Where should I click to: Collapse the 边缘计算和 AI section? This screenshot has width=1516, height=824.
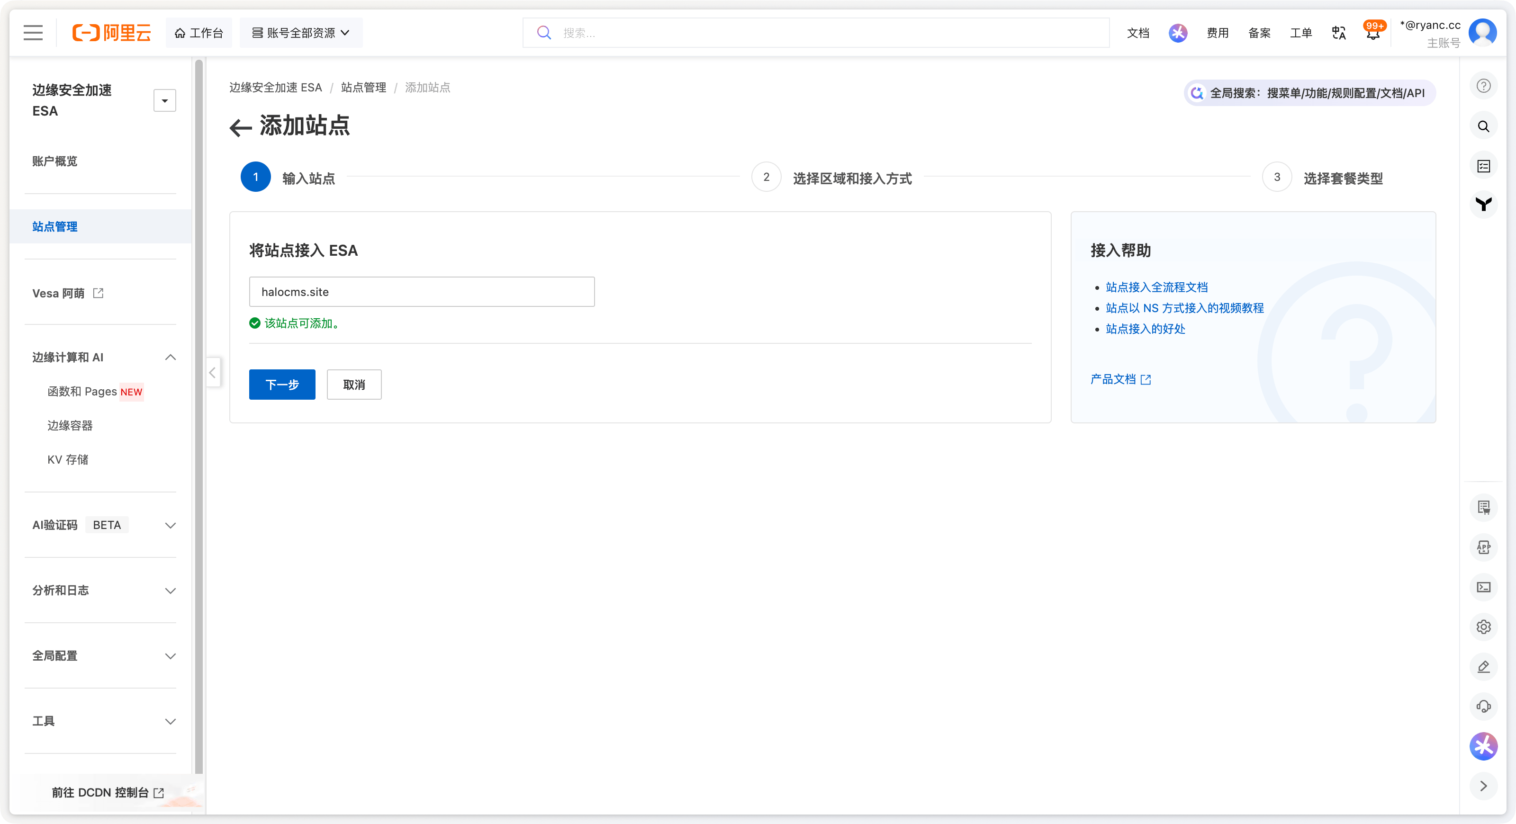click(170, 358)
